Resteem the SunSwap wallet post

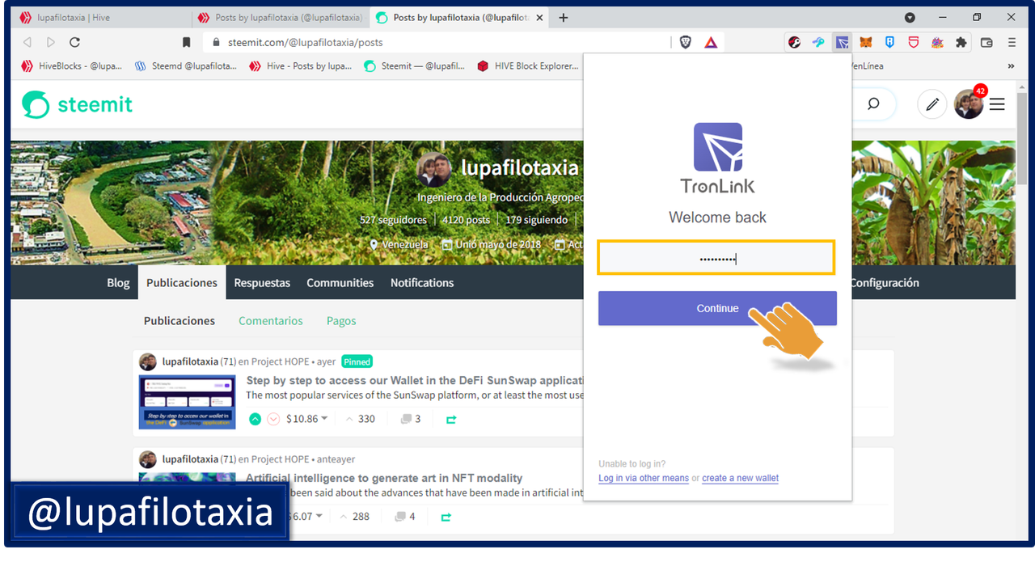[x=451, y=419]
